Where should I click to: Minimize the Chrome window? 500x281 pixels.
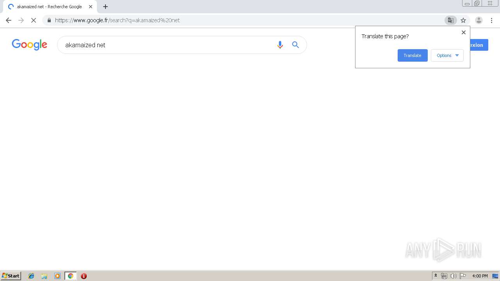pos(467,4)
